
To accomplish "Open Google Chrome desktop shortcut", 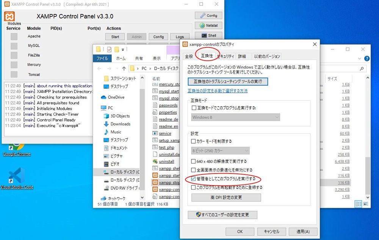I will click(x=17, y=149).
